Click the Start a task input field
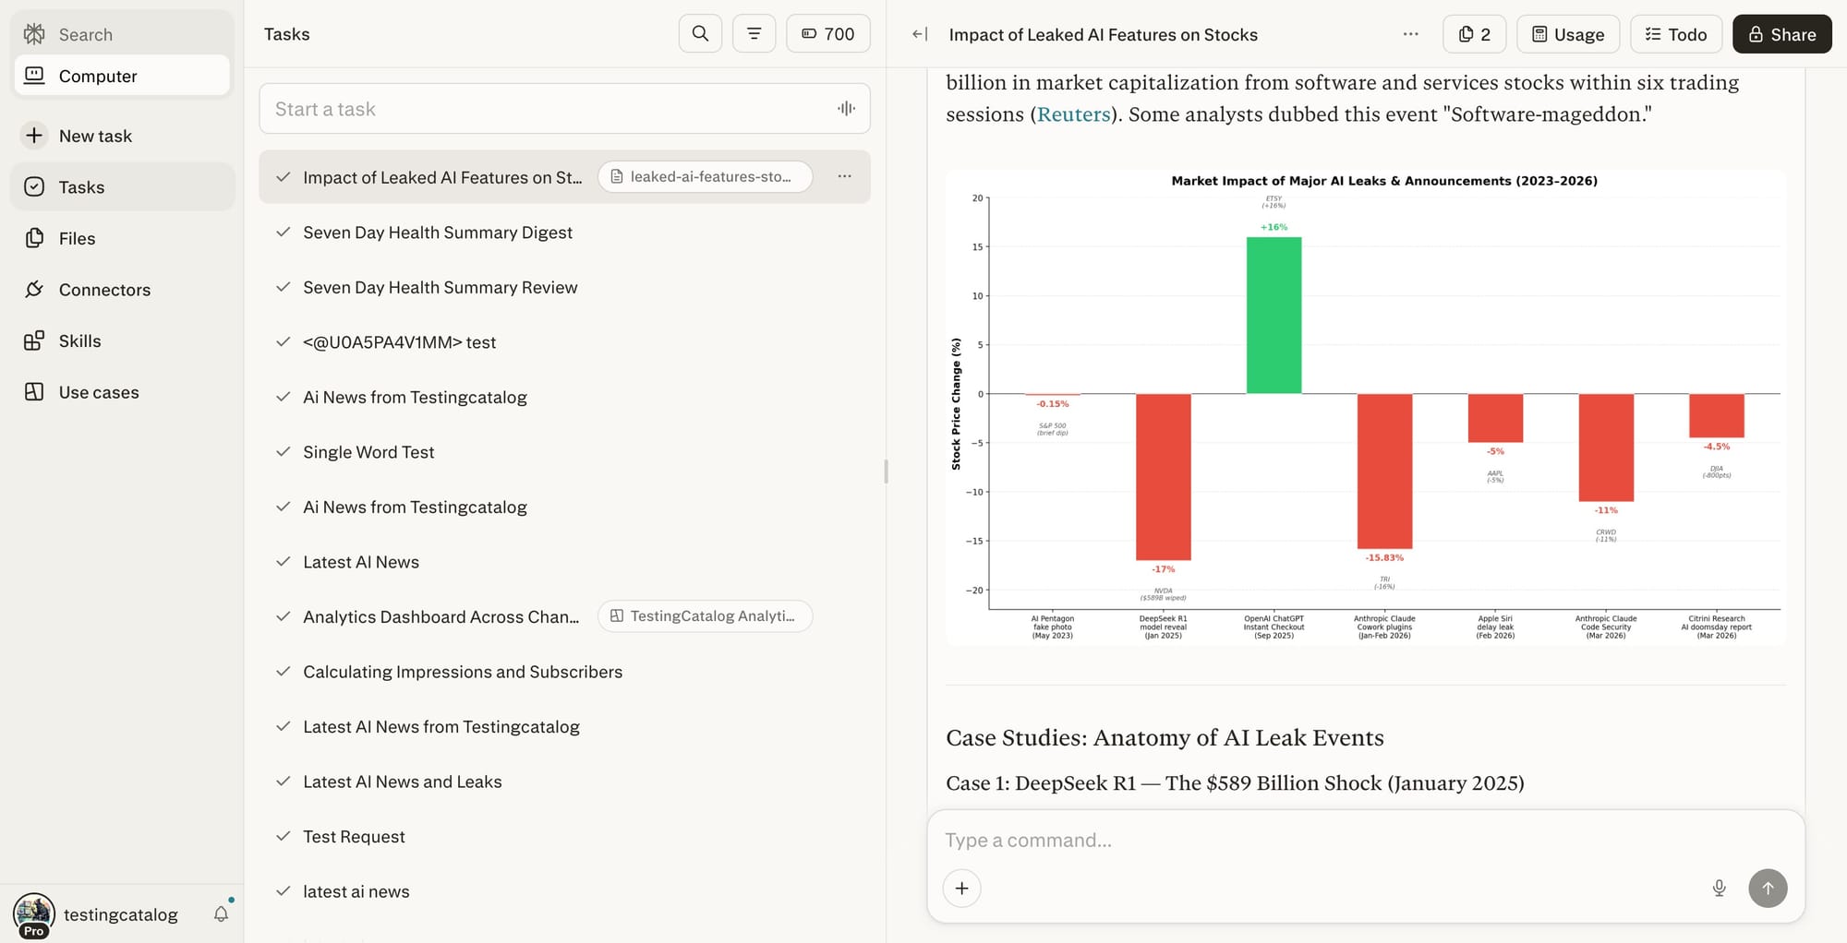The width and height of the screenshot is (1847, 943). tap(549, 109)
